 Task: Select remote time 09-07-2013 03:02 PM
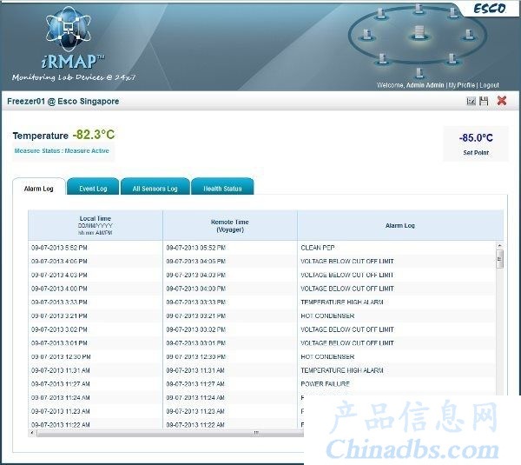[x=195, y=329]
